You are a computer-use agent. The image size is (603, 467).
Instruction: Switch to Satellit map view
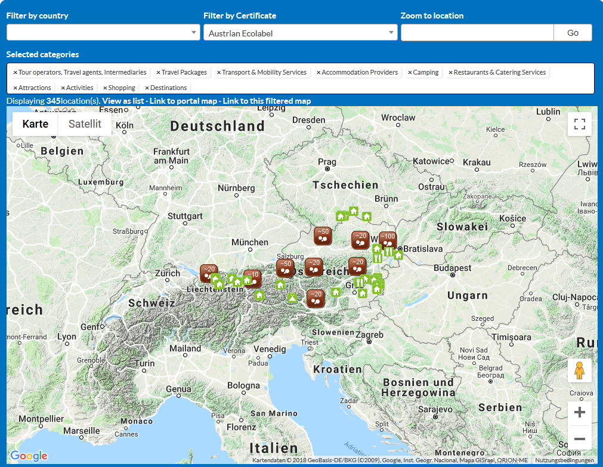click(x=85, y=124)
